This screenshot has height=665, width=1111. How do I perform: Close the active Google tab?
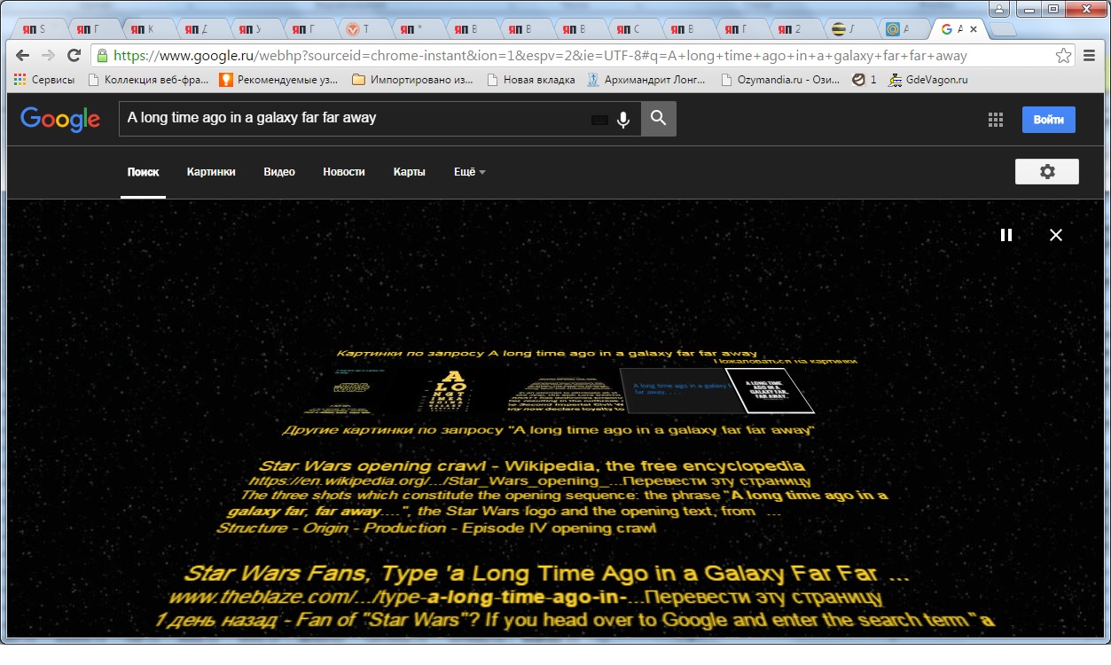pyautogui.click(x=974, y=29)
